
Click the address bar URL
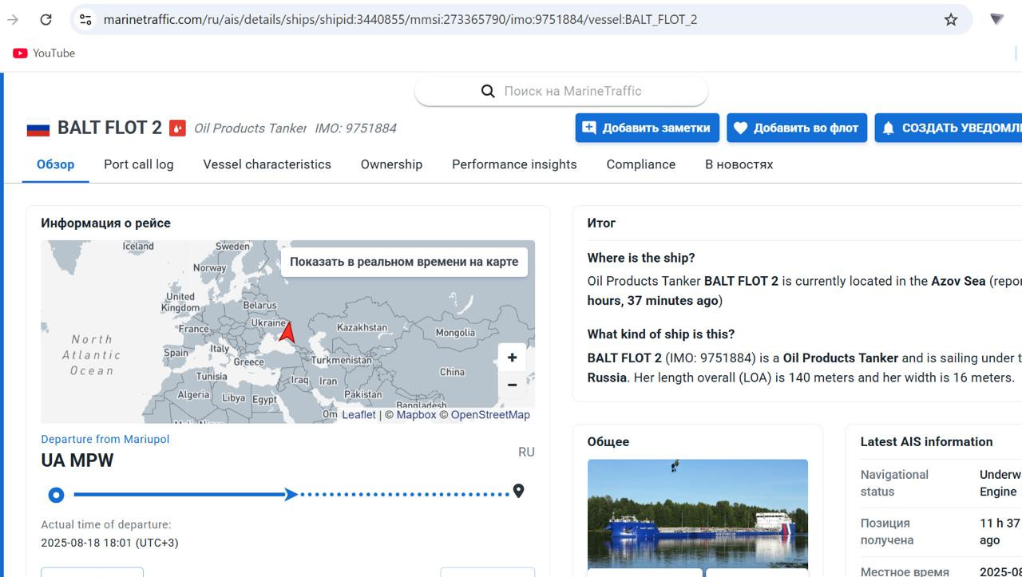click(400, 19)
